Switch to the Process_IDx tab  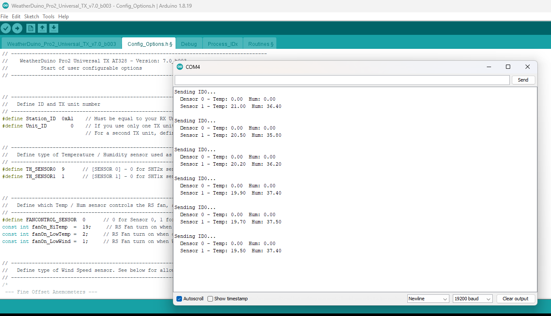(222, 44)
